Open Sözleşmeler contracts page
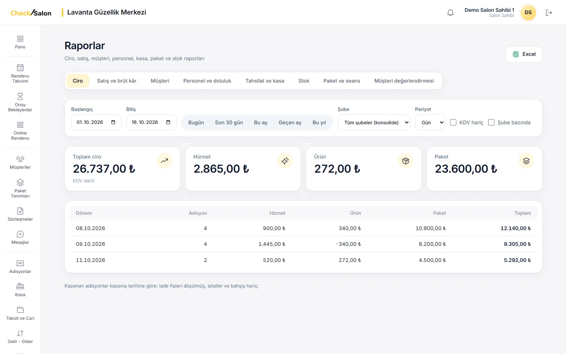The image size is (566, 354). pos(20,214)
